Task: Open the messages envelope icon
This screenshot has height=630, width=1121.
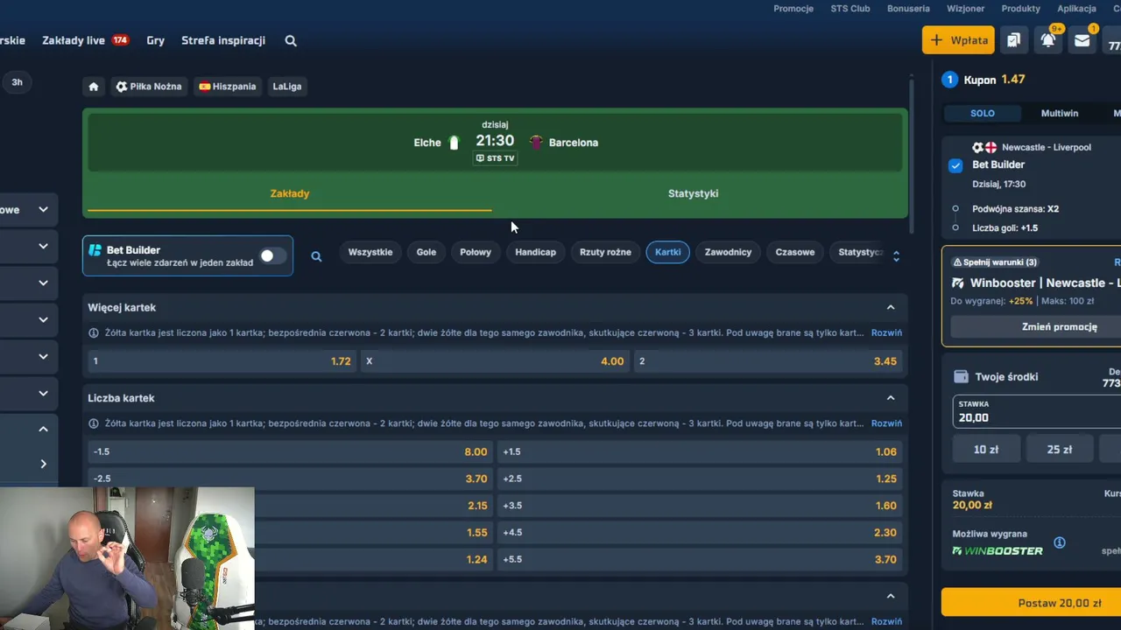Action: tap(1082, 40)
